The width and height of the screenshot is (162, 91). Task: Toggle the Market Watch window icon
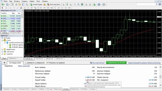(12, 5)
